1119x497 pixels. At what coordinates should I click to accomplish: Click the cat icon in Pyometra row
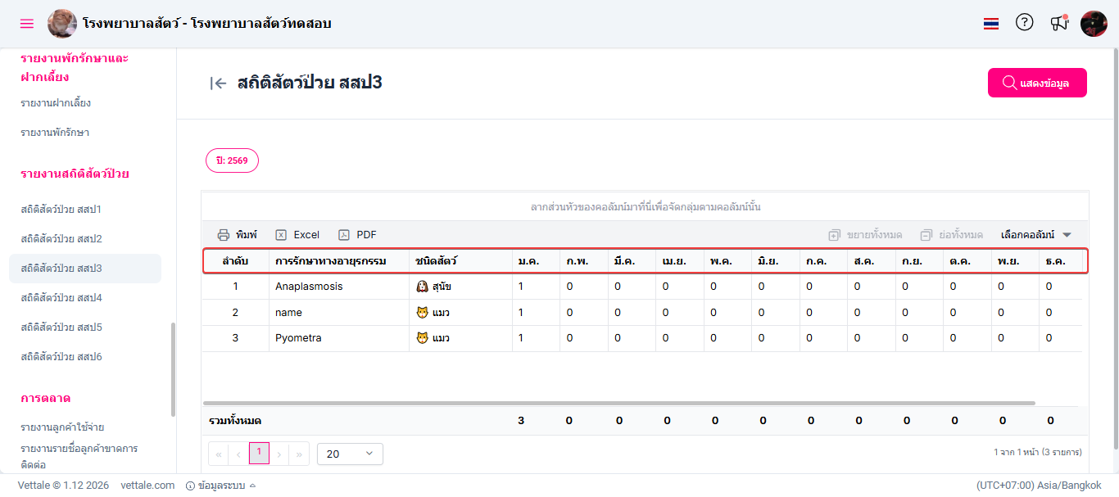point(423,338)
